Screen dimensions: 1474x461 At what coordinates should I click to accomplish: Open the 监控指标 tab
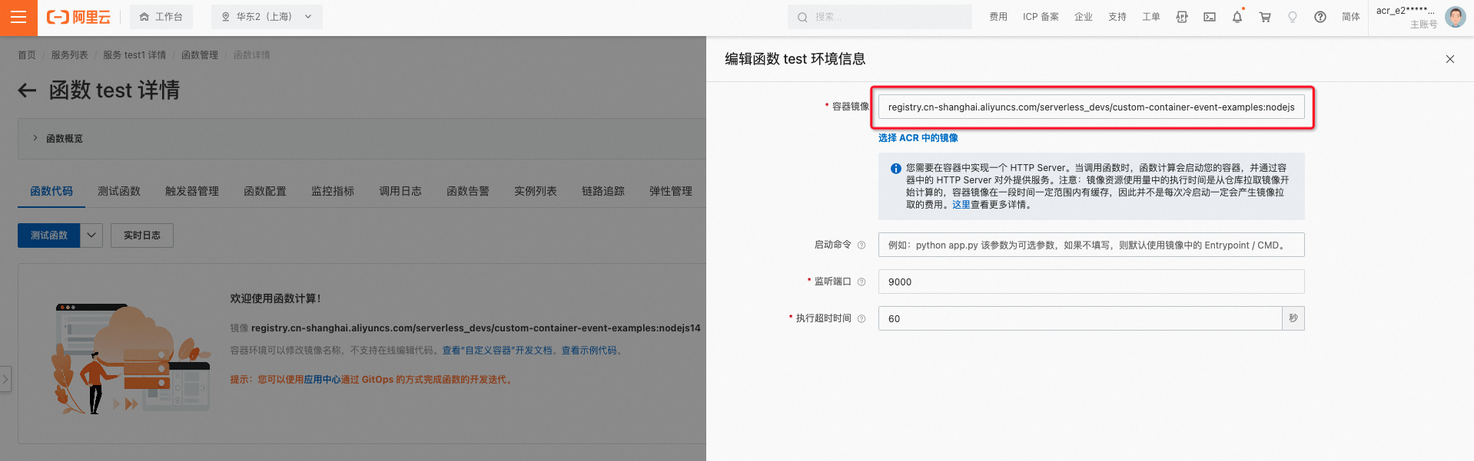click(333, 191)
